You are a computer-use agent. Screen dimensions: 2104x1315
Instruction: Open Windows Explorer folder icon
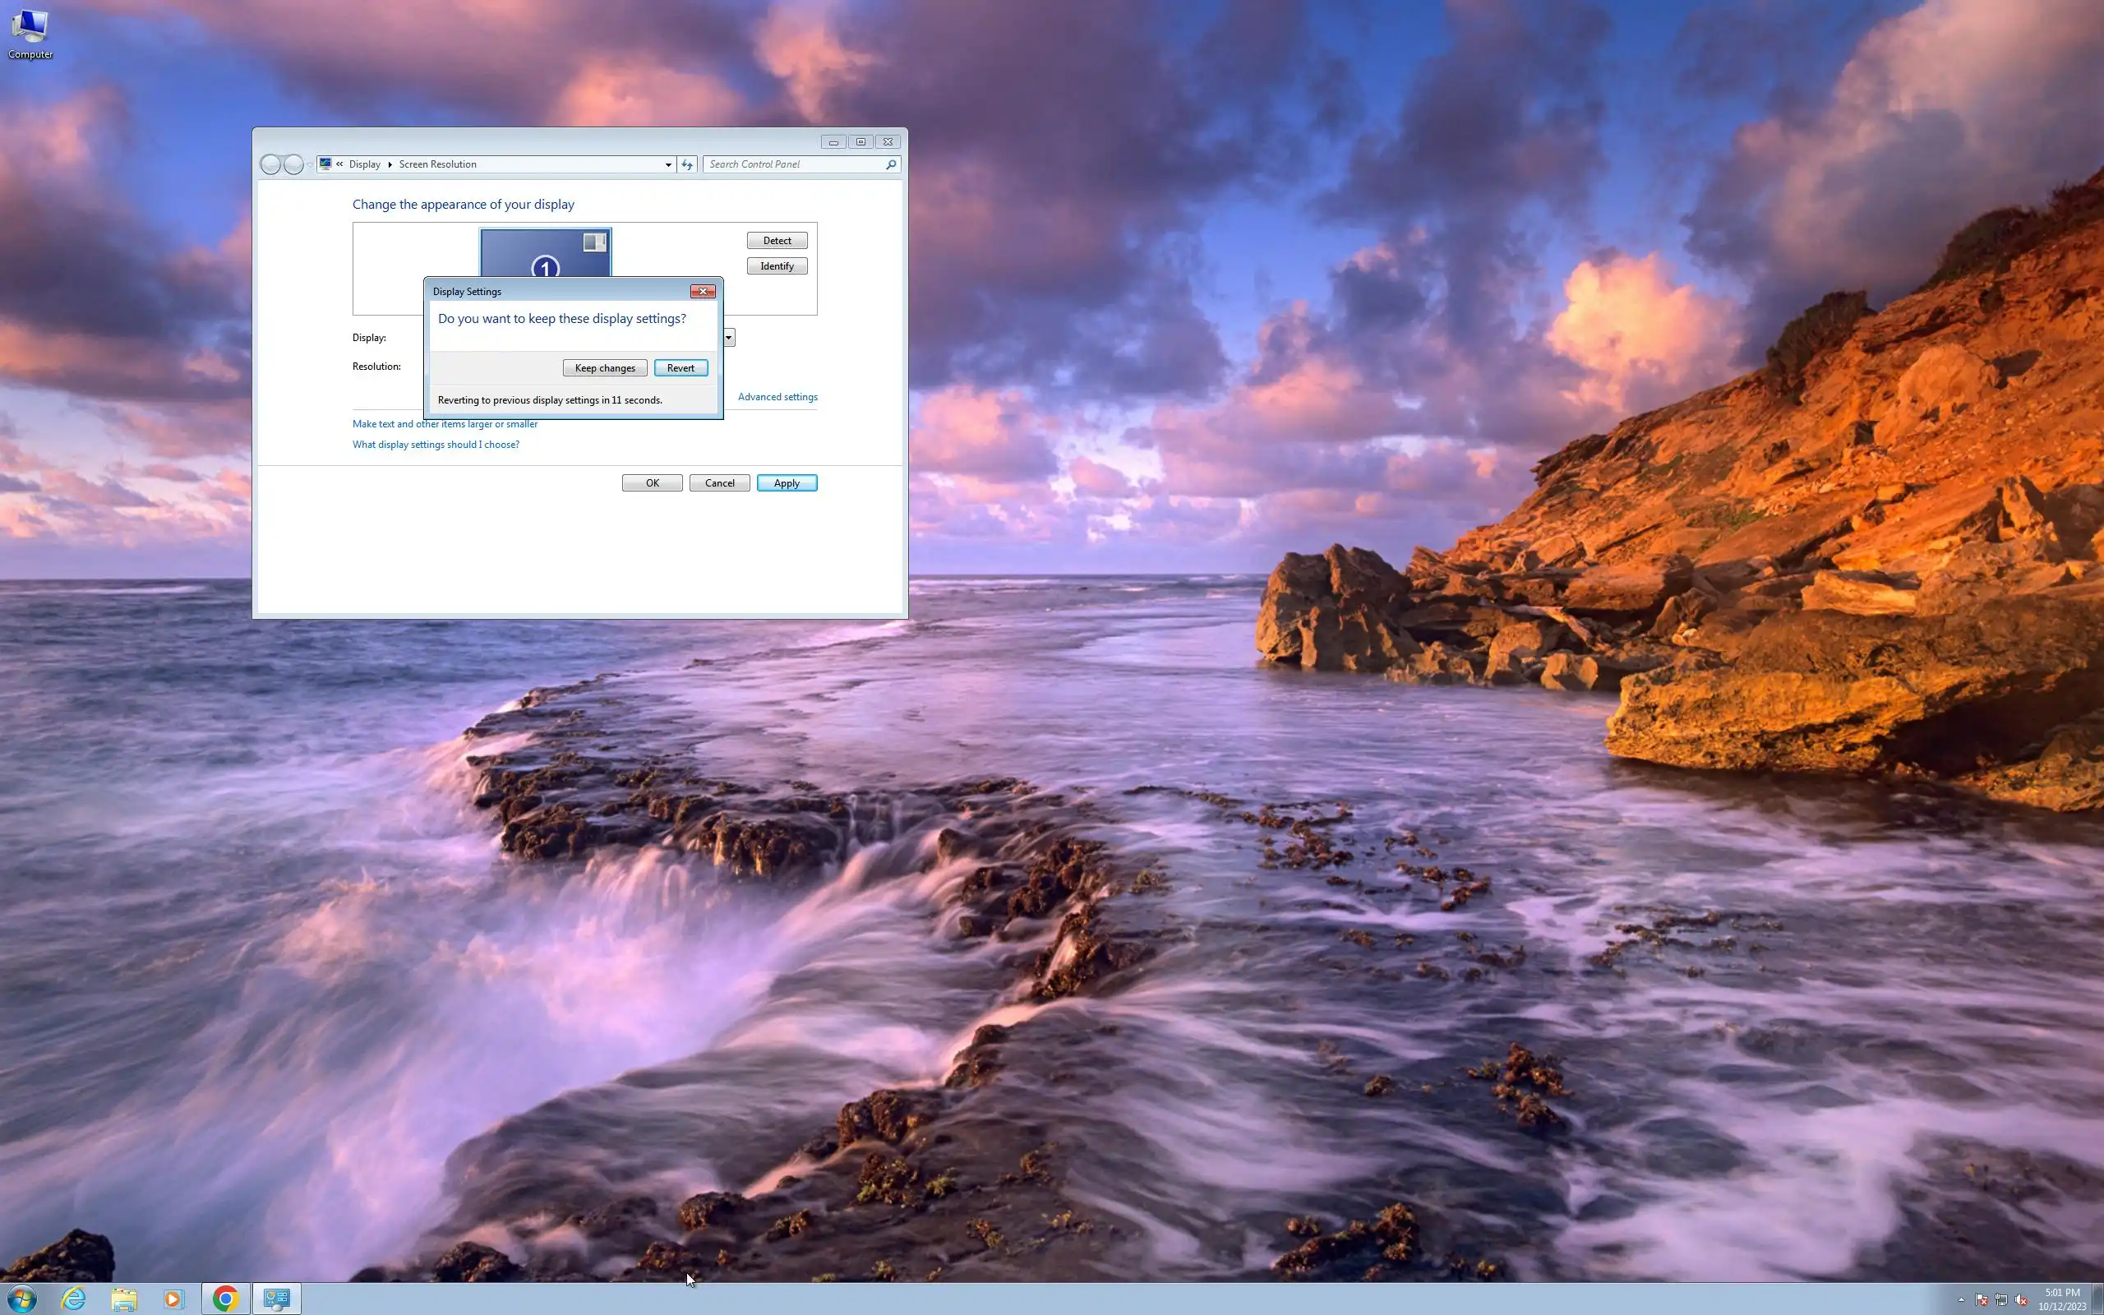123,1298
